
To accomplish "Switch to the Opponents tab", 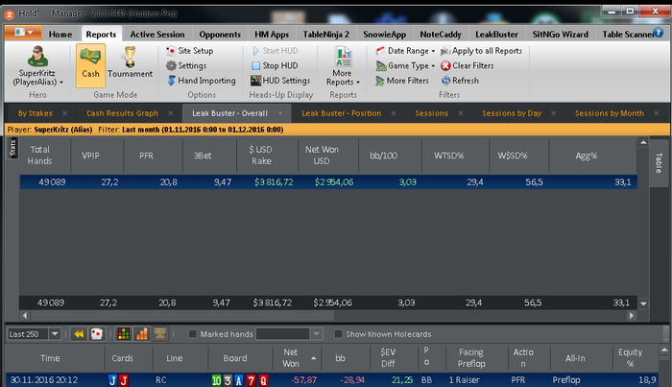I will click(x=220, y=35).
